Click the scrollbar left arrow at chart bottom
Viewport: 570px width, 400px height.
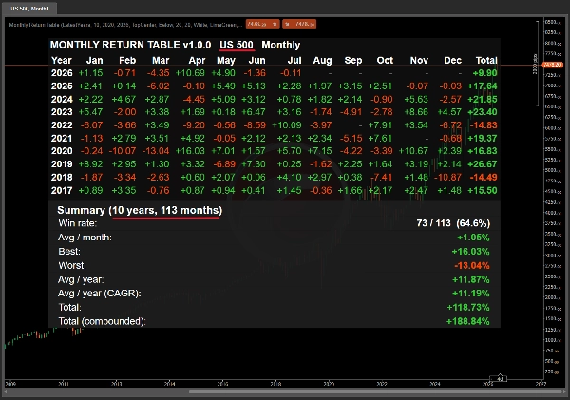click(x=7, y=392)
